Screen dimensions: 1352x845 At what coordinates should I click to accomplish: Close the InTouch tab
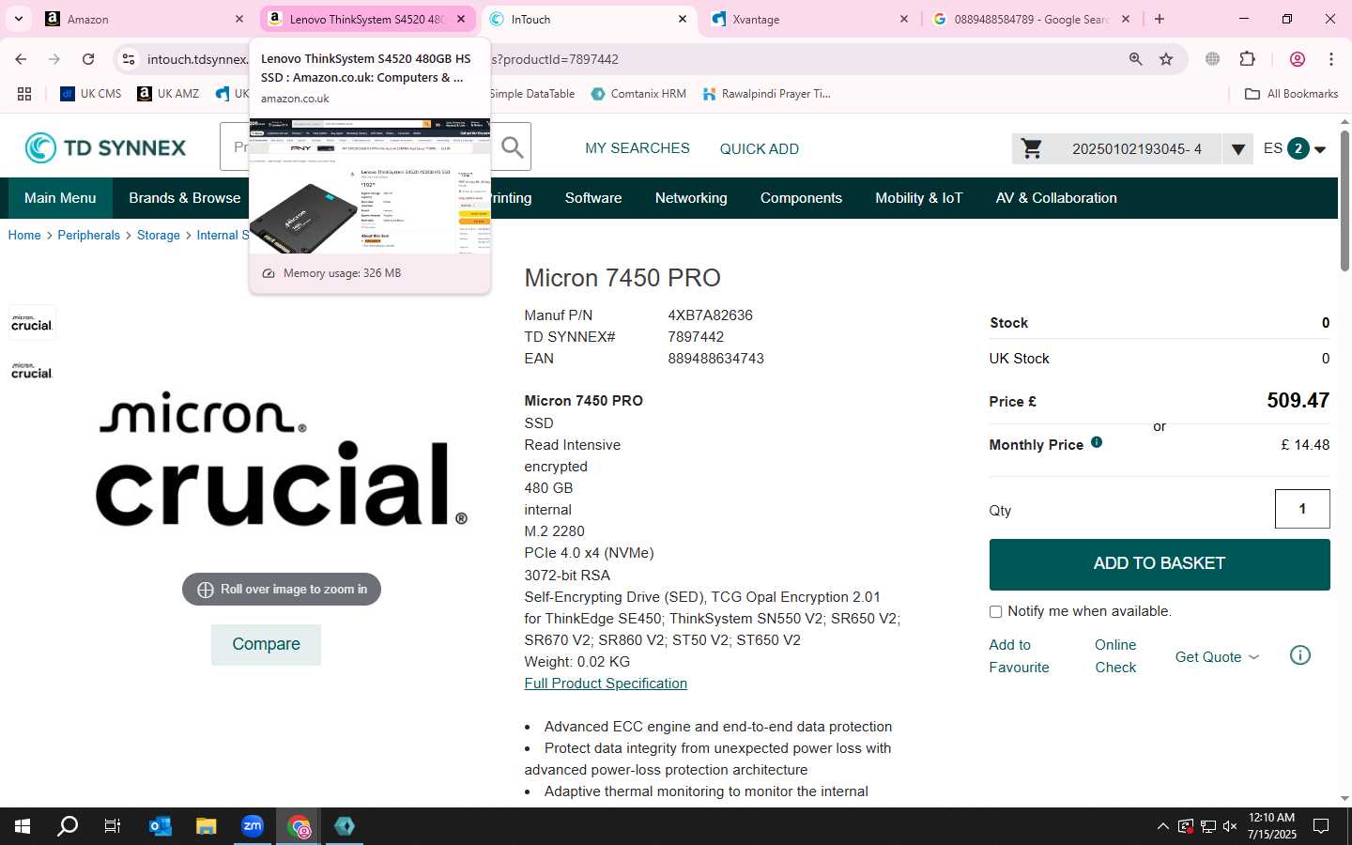click(683, 19)
